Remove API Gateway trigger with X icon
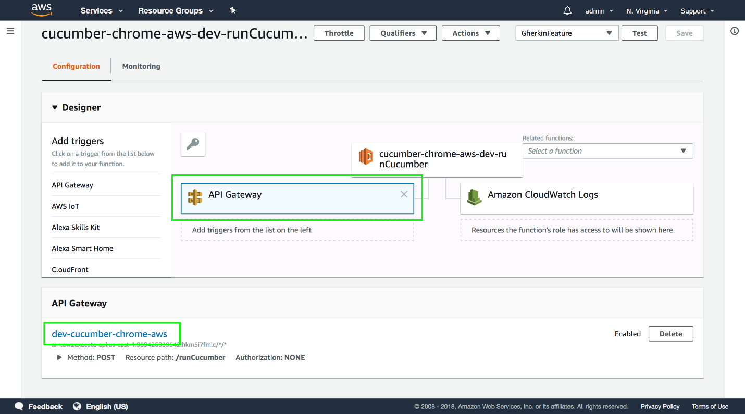The height and width of the screenshot is (414, 745). tap(404, 194)
